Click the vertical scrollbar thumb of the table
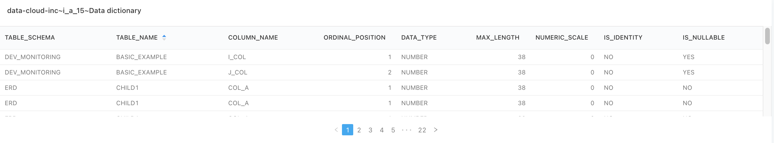This screenshot has width=774, height=143. 767,36
